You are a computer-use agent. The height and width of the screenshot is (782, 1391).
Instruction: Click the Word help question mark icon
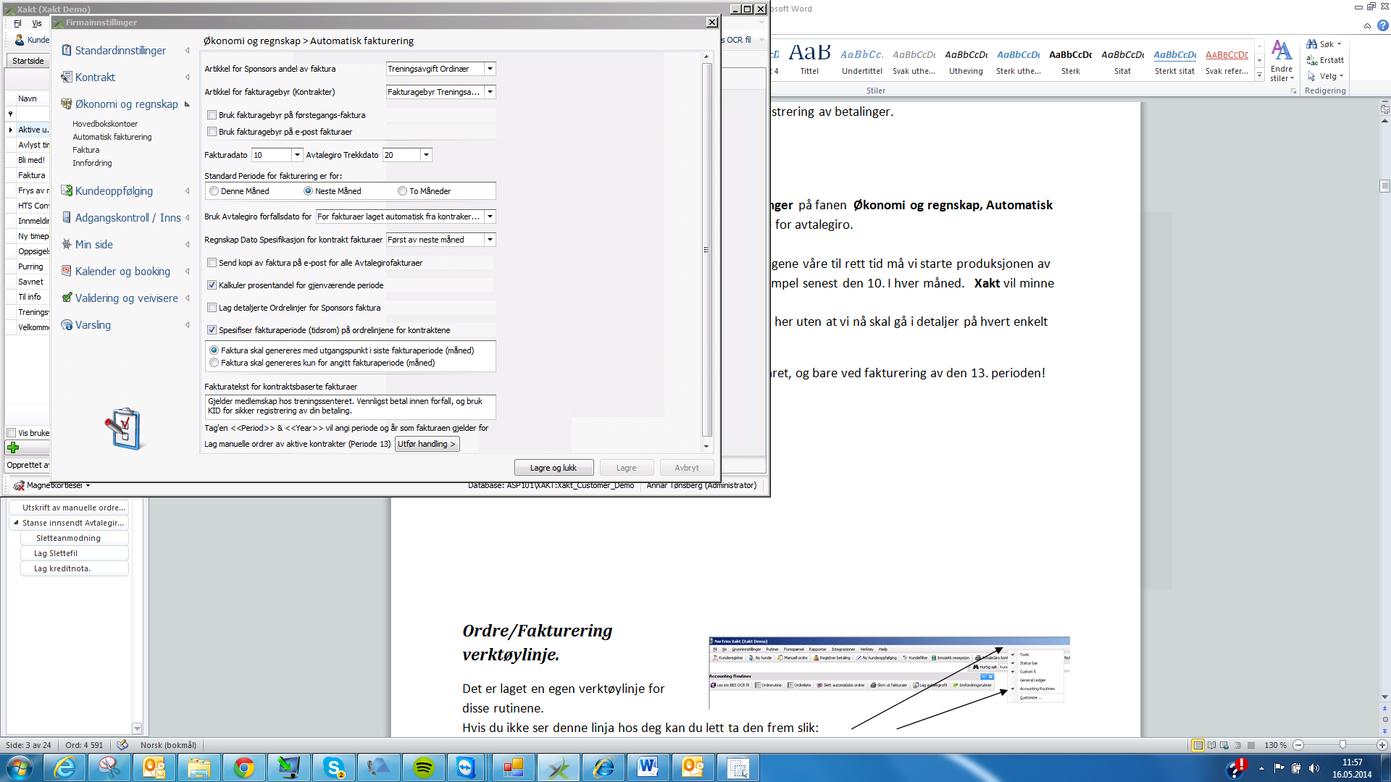tap(1383, 25)
